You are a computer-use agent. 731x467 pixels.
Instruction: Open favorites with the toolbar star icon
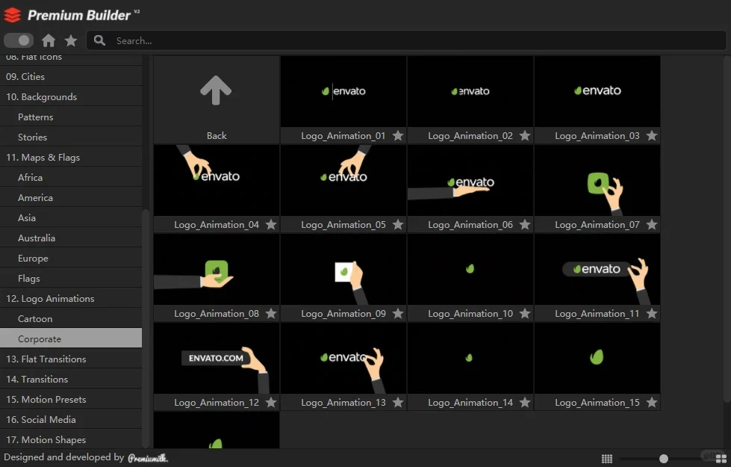[71, 40]
